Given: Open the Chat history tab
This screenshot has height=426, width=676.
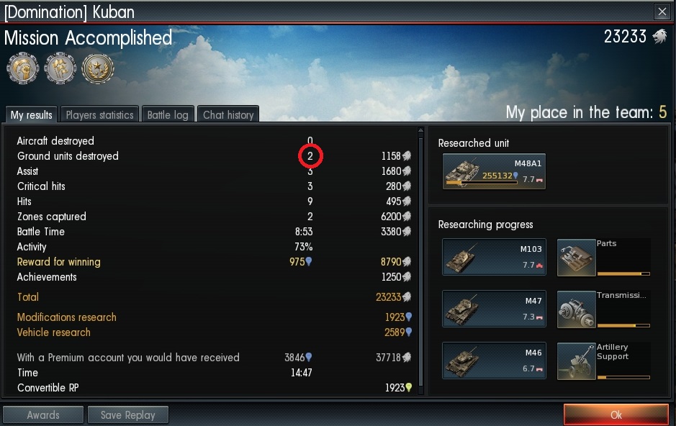Looking at the screenshot, I should [x=228, y=114].
